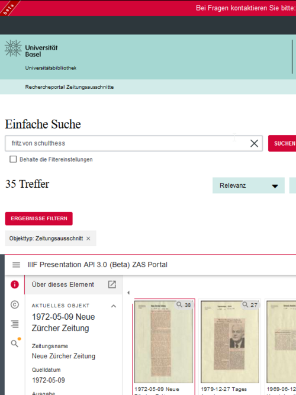The width and height of the screenshot is (296, 395).
Task: Click the Universität Basel logo
Action: click(31, 49)
